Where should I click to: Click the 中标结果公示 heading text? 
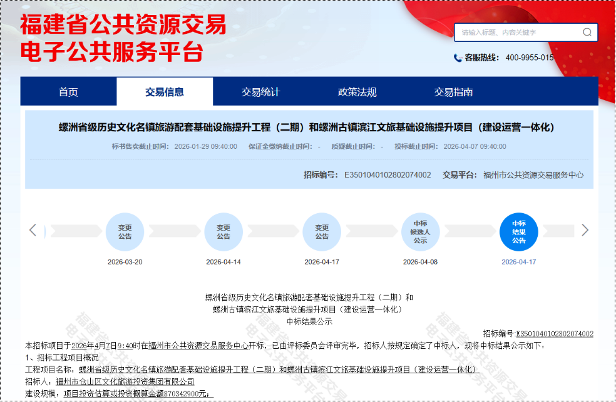pos(309,321)
